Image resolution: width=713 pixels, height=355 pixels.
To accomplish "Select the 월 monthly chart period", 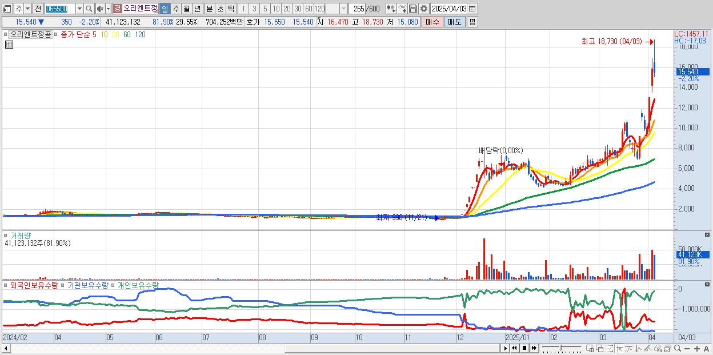I will tap(186, 9).
